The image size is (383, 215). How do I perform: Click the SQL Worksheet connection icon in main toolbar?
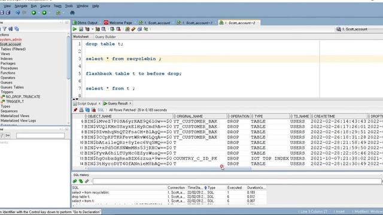[59, 13]
